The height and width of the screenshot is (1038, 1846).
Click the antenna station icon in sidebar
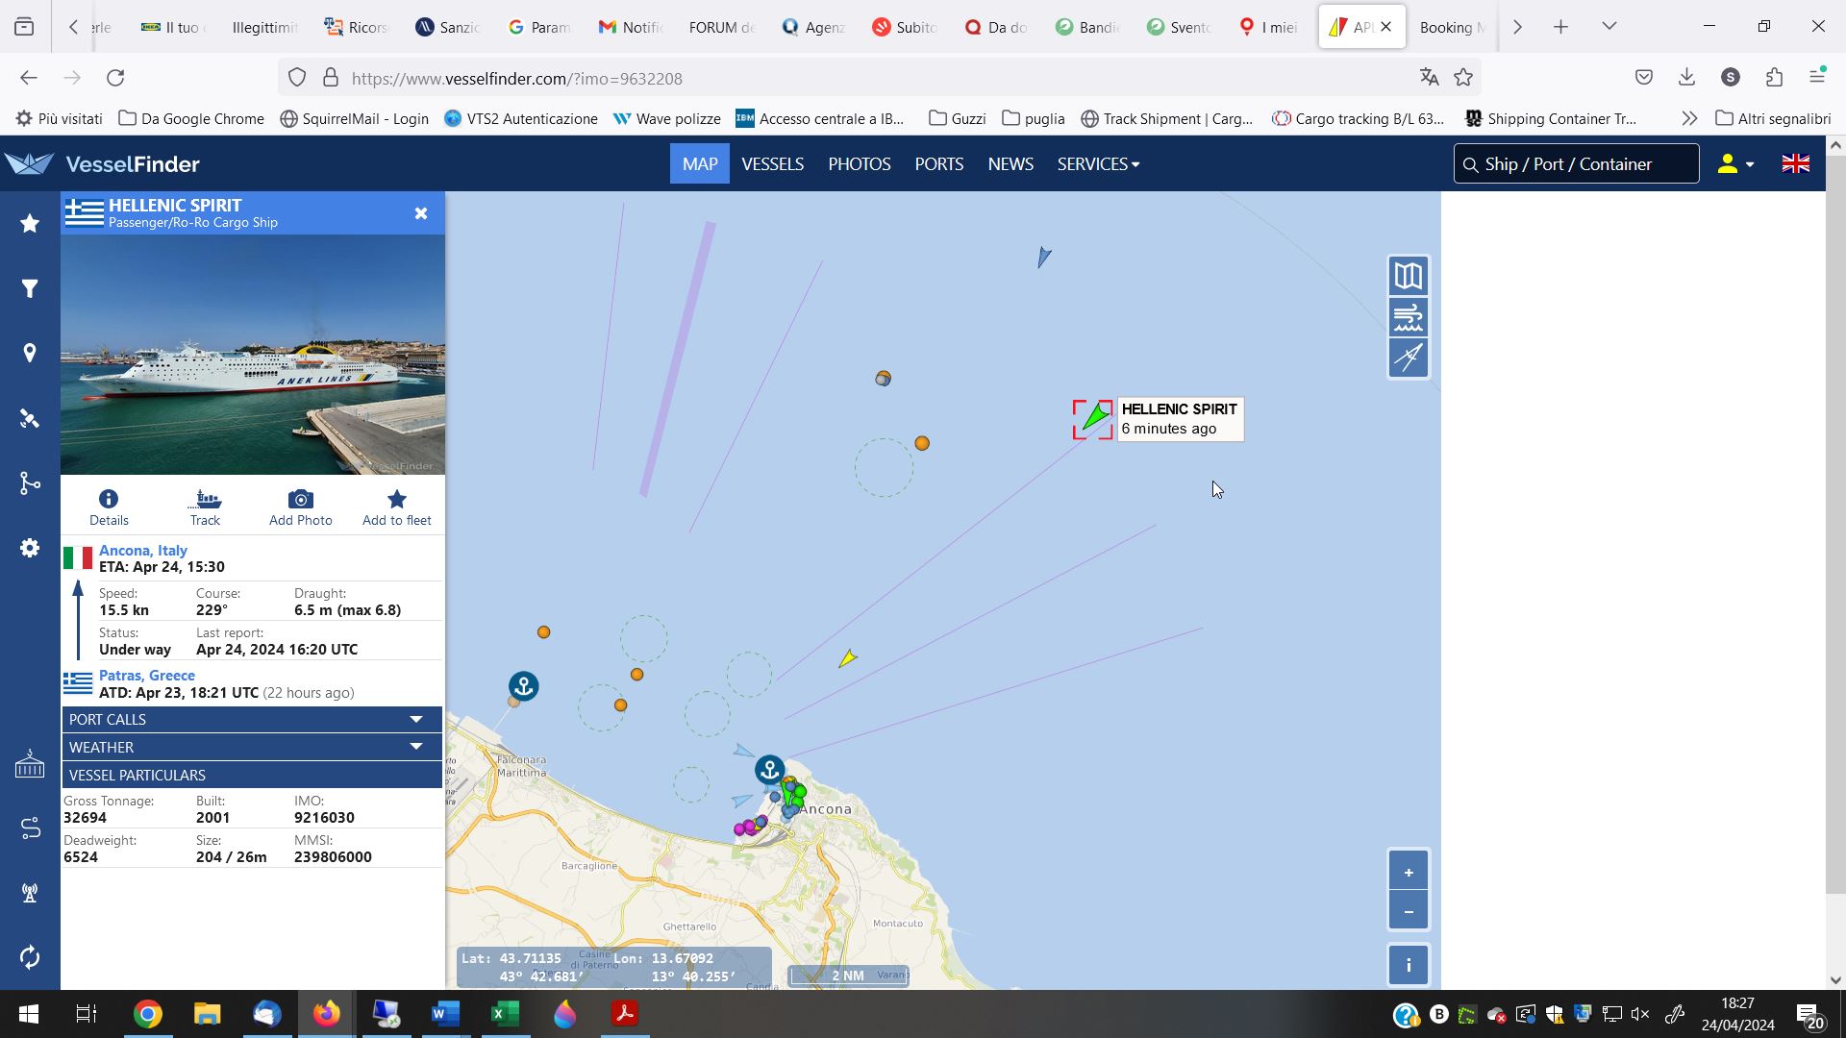click(x=30, y=892)
